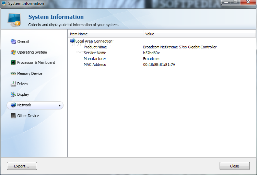This screenshot has height=175, width=257.
Task: Click the Processor & Mainboard chip icon
Action: (x=13, y=62)
